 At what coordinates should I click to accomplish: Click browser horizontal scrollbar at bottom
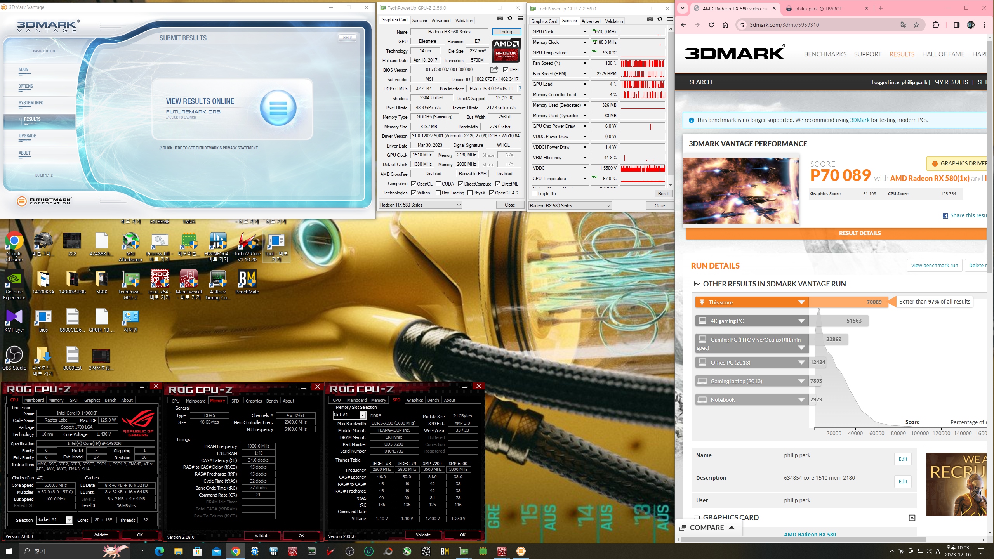click(804, 540)
